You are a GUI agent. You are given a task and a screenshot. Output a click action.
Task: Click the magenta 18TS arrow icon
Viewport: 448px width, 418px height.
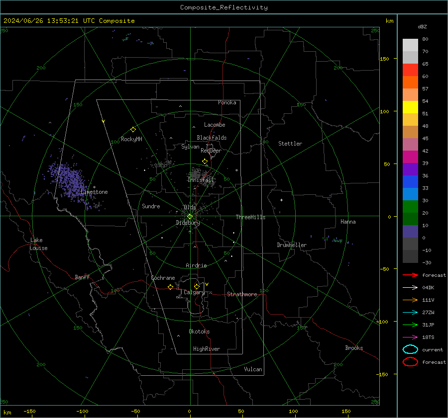click(410, 337)
